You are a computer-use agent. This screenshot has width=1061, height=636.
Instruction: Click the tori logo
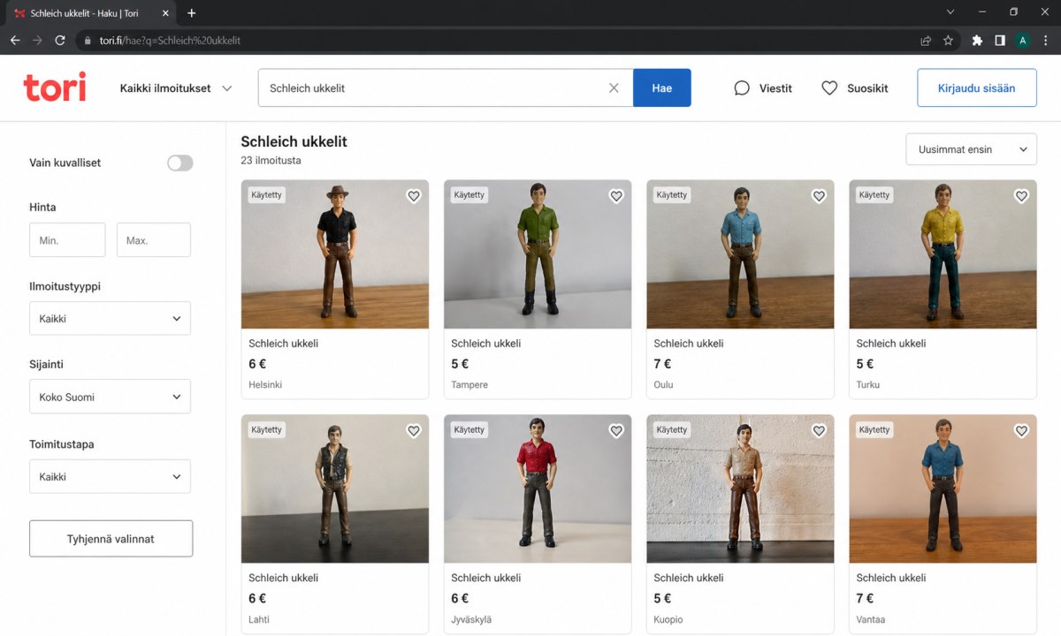pyautogui.click(x=55, y=87)
